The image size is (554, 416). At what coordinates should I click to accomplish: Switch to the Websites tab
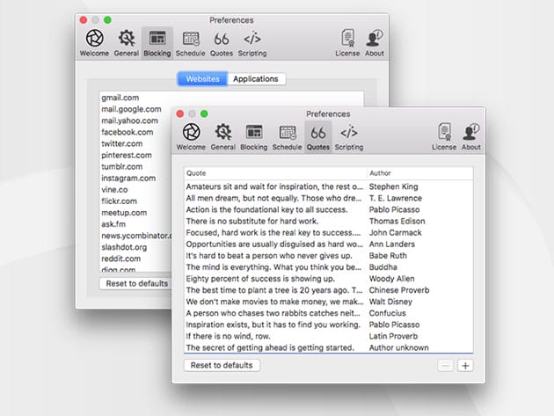203,79
